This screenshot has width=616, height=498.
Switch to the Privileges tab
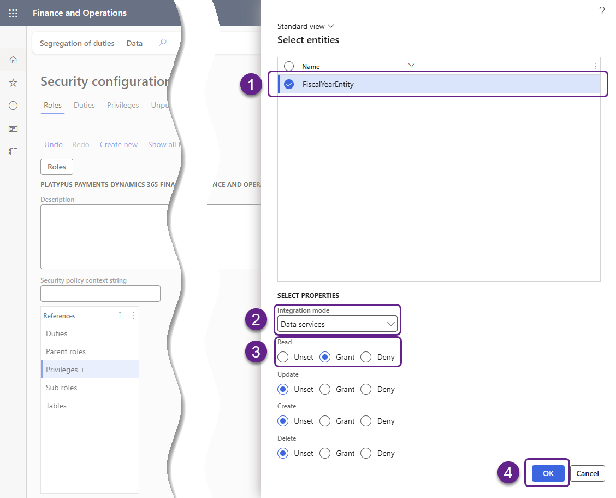click(x=123, y=105)
